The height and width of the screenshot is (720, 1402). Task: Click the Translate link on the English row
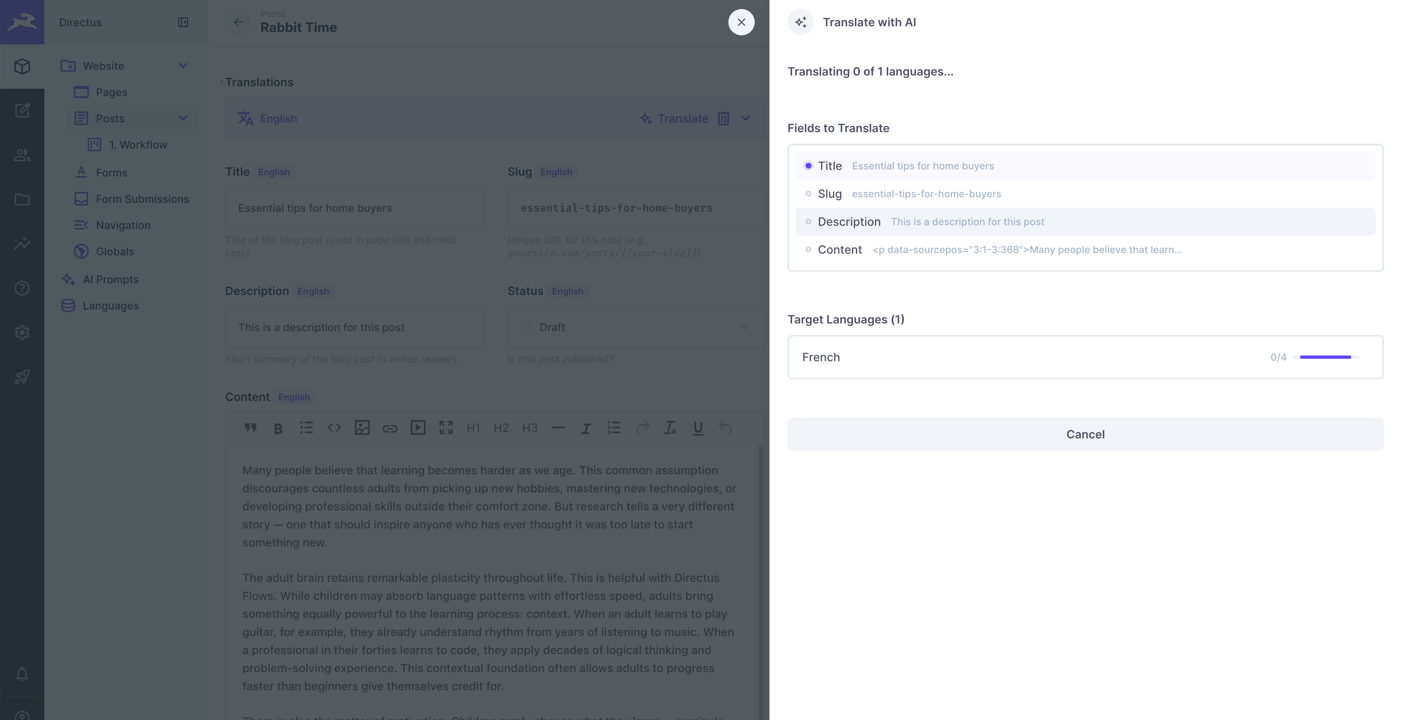coord(682,118)
